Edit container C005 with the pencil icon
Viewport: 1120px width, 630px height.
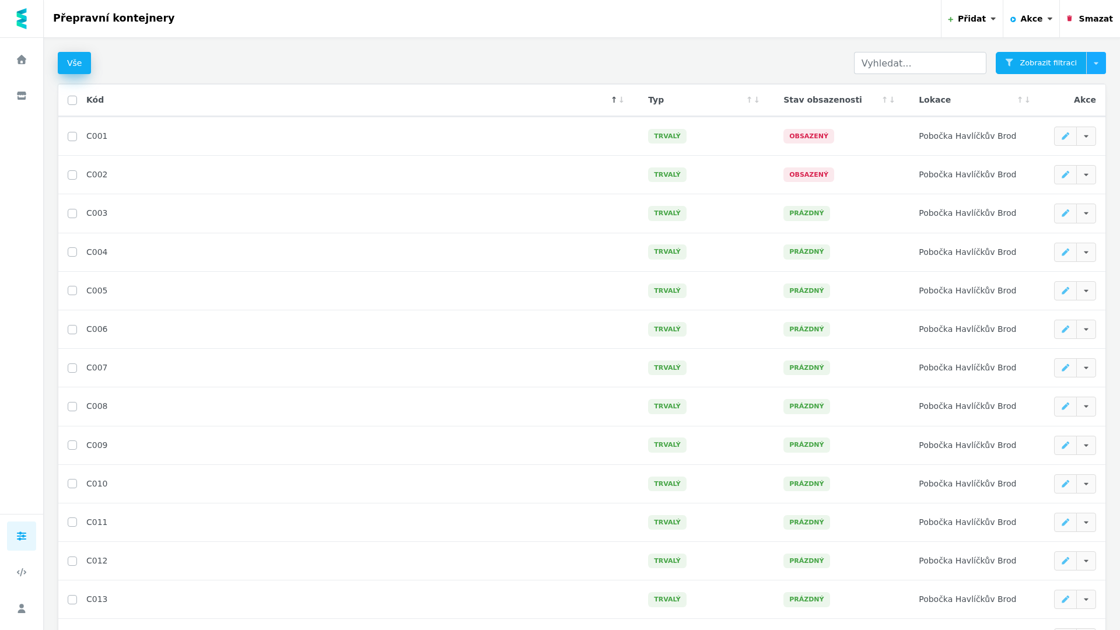click(1065, 290)
